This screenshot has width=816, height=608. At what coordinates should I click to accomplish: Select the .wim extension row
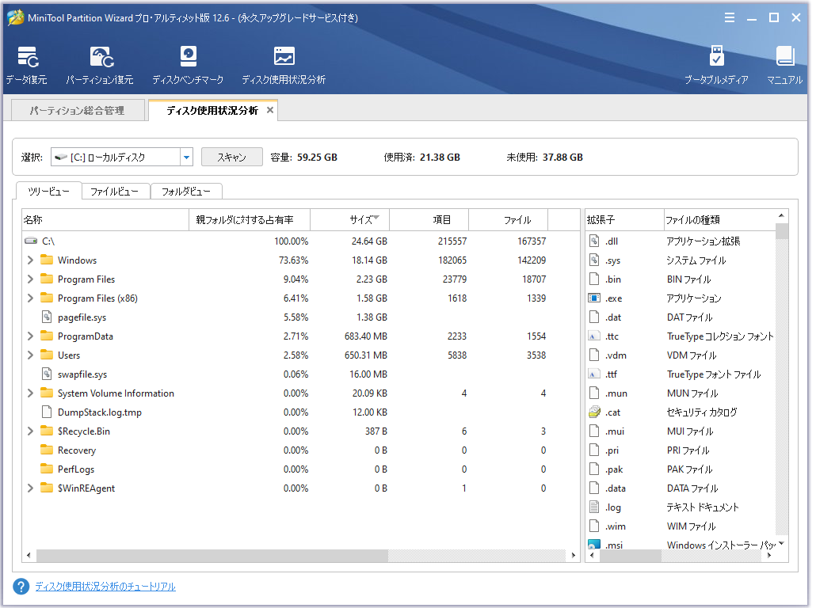pos(681,526)
